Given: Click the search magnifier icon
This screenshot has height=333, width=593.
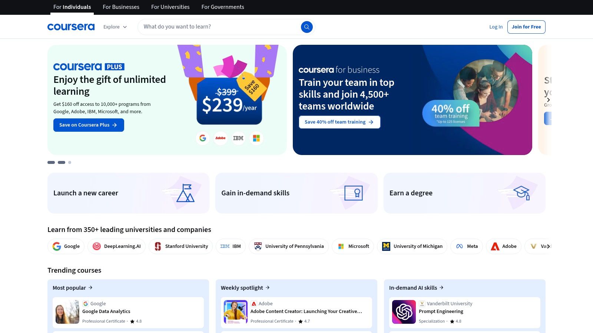Looking at the screenshot, I should (307, 27).
